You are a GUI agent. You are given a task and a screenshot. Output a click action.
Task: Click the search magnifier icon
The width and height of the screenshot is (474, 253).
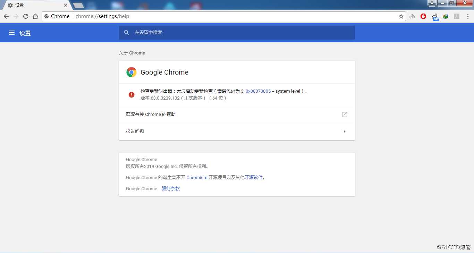coord(127,33)
